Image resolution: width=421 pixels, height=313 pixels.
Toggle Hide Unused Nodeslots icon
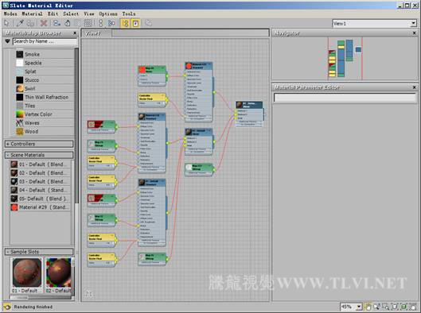point(68,23)
